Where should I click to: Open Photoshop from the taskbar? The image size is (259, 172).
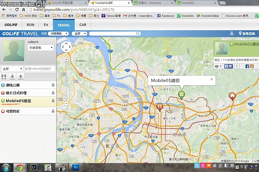coord(76,167)
